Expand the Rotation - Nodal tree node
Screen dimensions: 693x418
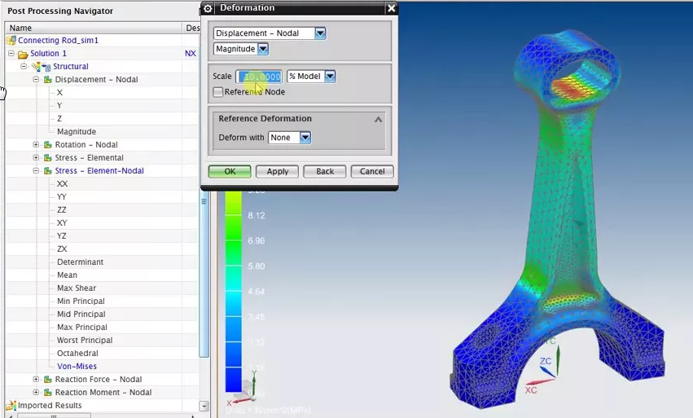pyautogui.click(x=36, y=145)
